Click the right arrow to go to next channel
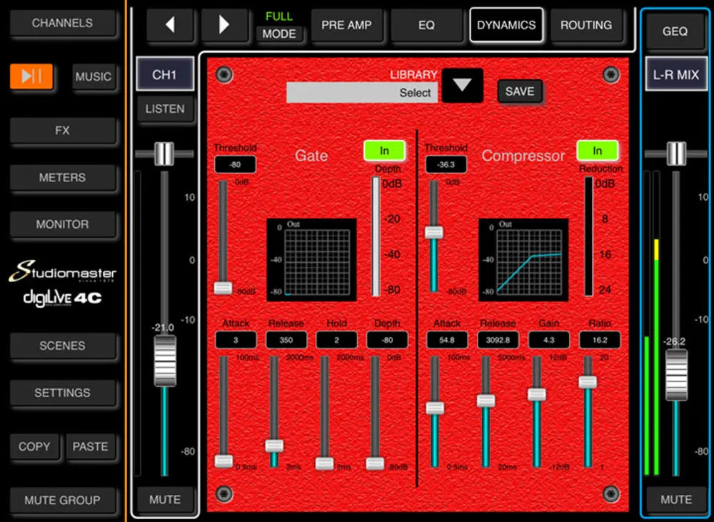 [x=225, y=24]
